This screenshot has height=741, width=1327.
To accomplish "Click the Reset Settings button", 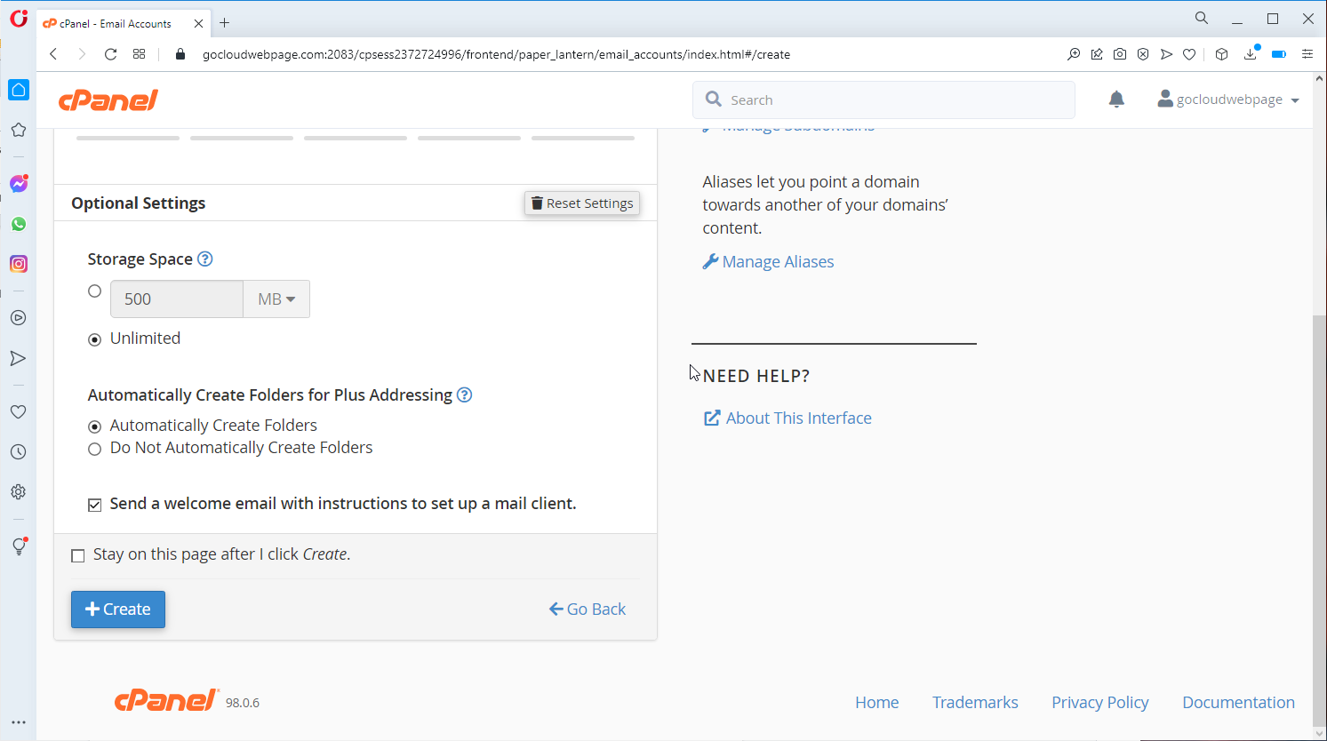I will [x=582, y=203].
